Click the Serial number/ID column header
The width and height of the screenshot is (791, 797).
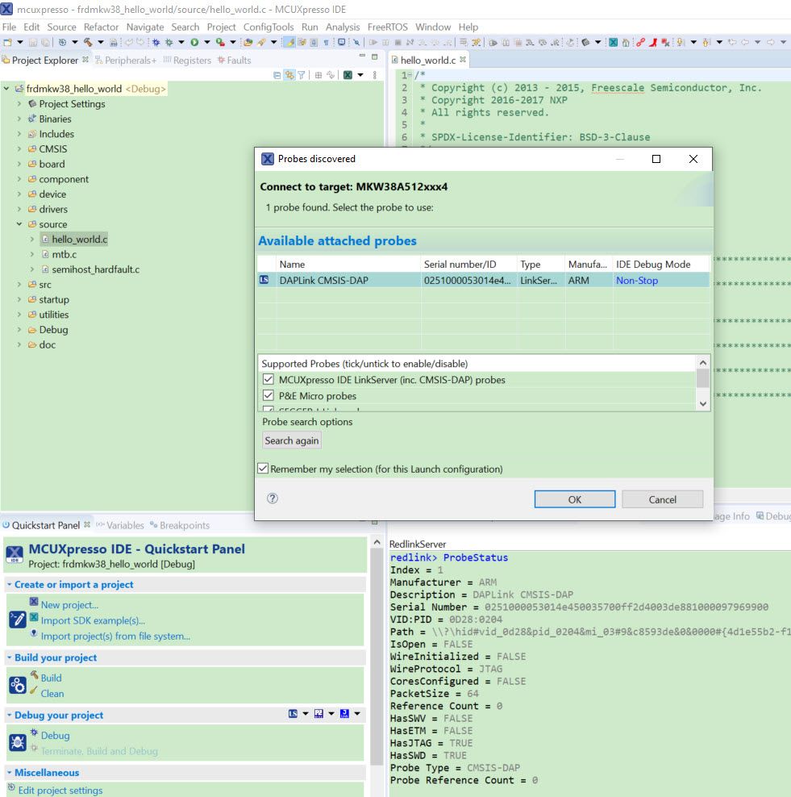pyautogui.click(x=468, y=265)
